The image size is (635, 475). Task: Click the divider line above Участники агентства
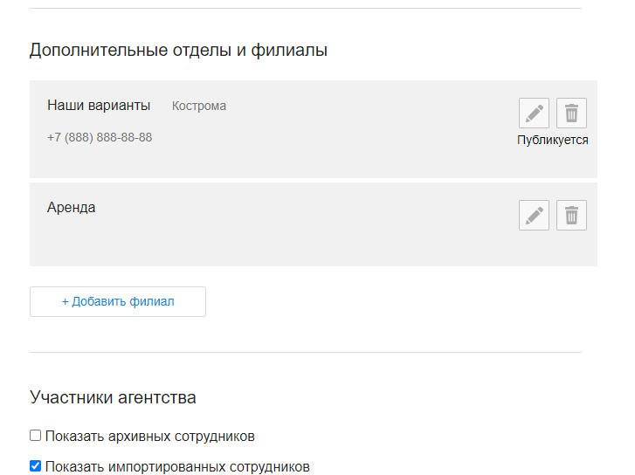click(305, 353)
